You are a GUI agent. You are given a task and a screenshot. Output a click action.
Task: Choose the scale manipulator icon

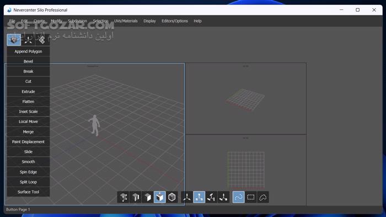coord(223,197)
